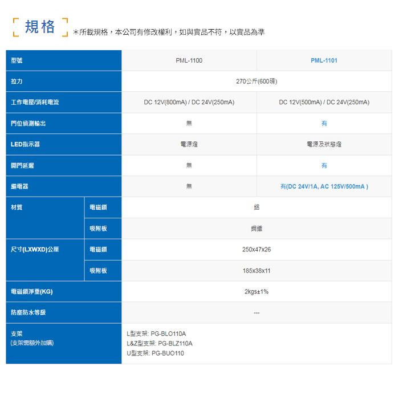Select the 2kgs±1% weight value
Image resolution: width=399 pixels, height=399 pixels.
pos(256,292)
